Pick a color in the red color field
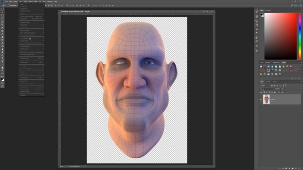This screenshot has height=170, width=303. (280, 36)
